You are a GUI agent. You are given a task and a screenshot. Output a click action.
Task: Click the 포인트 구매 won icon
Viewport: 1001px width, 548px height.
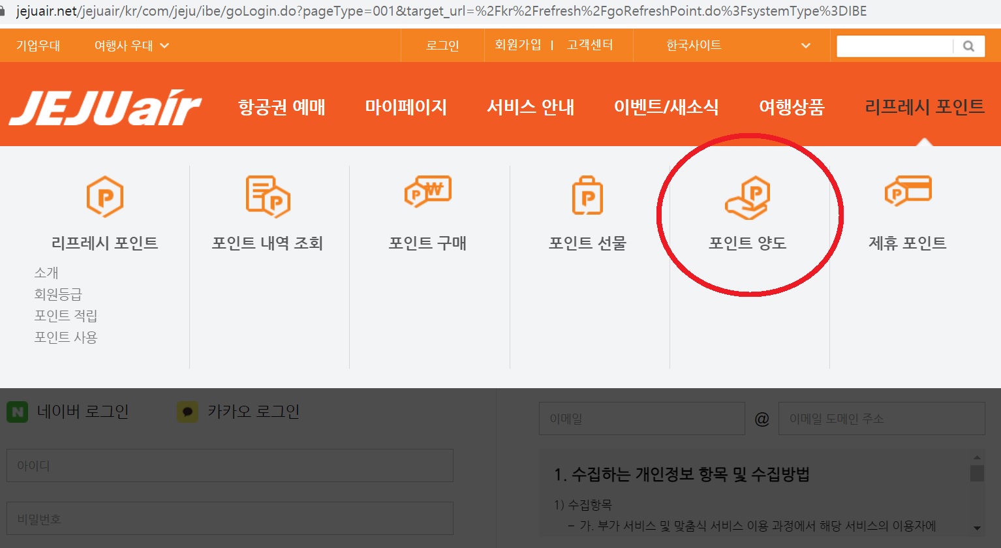point(428,192)
